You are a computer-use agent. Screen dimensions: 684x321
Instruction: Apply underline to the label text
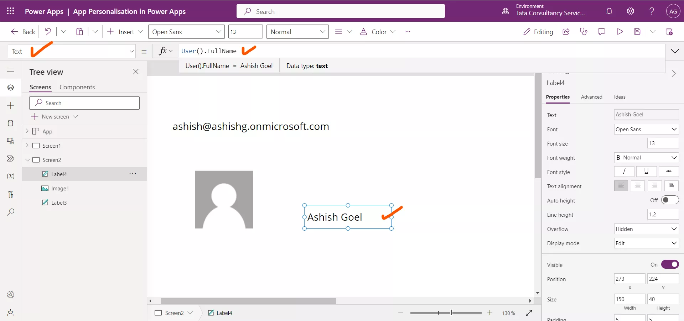(646, 172)
